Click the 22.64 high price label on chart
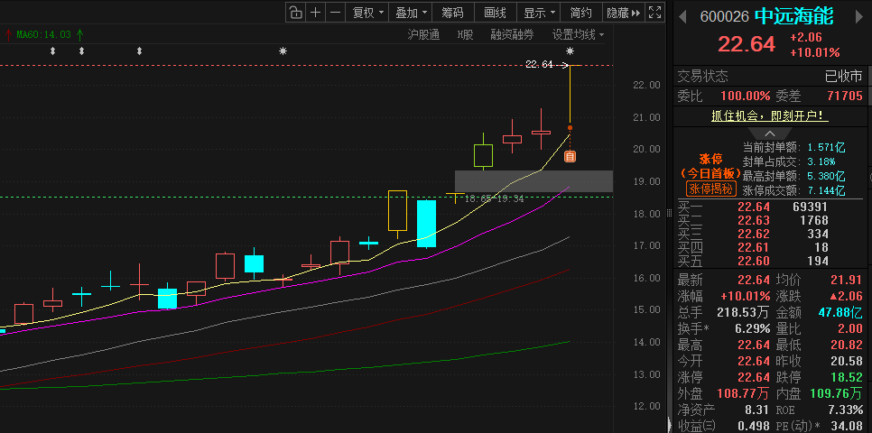 (x=539, y=64)
